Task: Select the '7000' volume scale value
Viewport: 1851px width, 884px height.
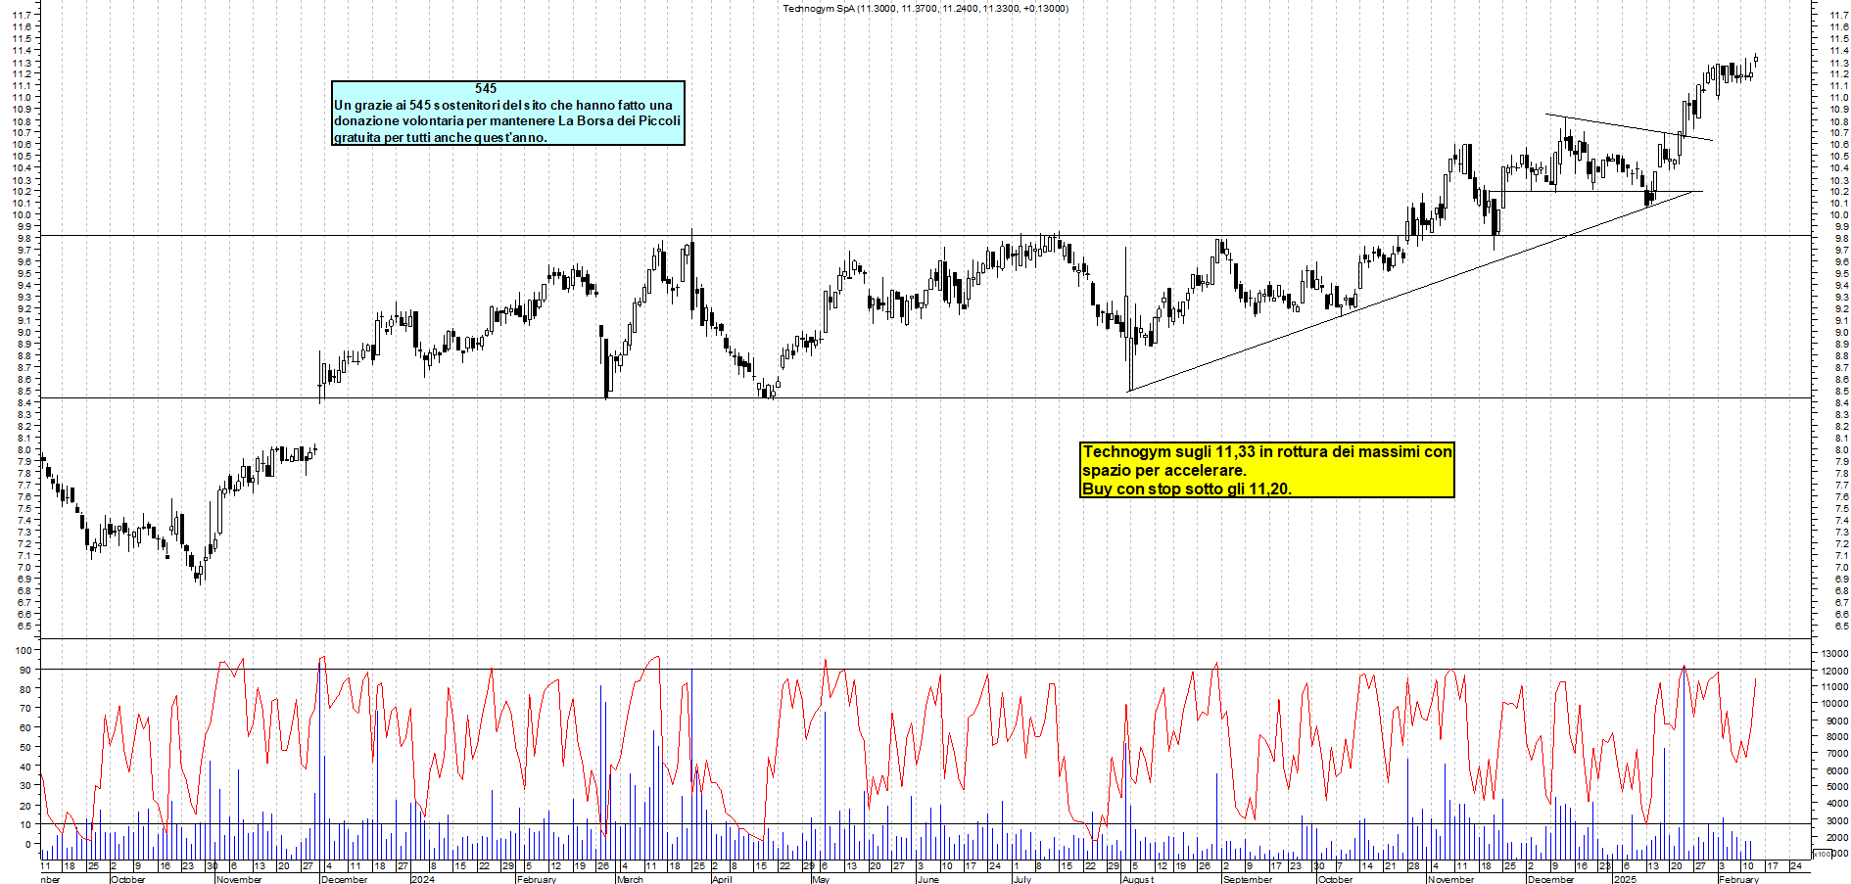Action: 1835,754
